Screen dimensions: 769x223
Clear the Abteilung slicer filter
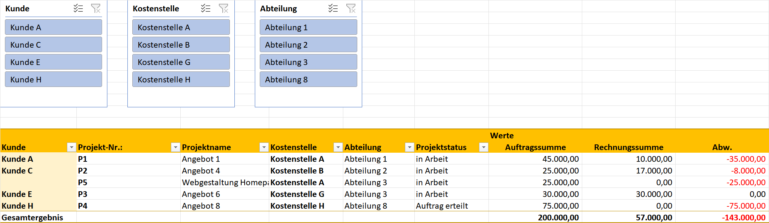click(x=351, y=8)
